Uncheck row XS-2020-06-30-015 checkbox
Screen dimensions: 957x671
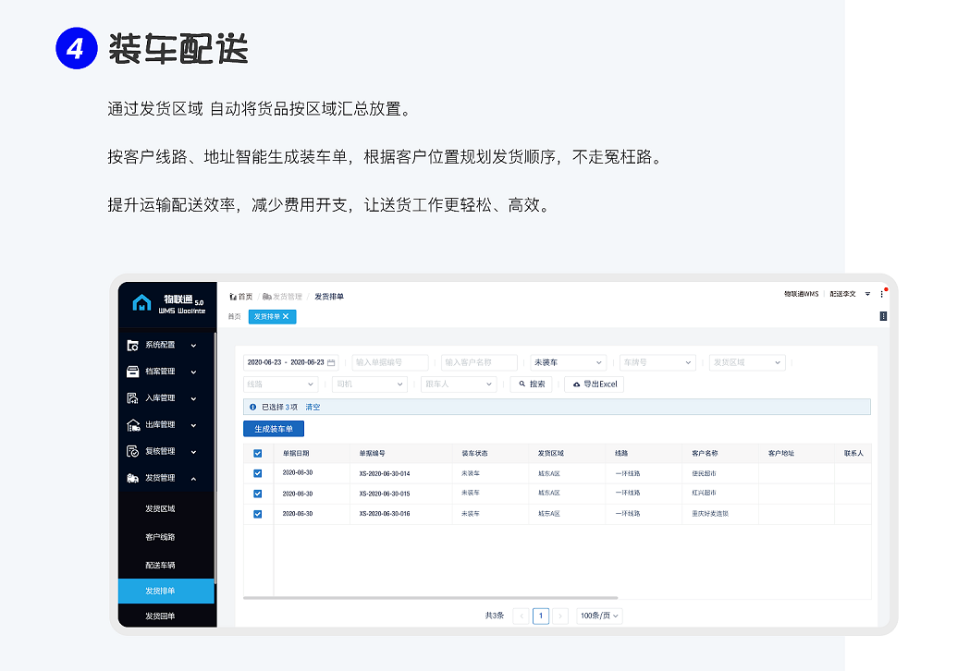(x=258, y=494)
